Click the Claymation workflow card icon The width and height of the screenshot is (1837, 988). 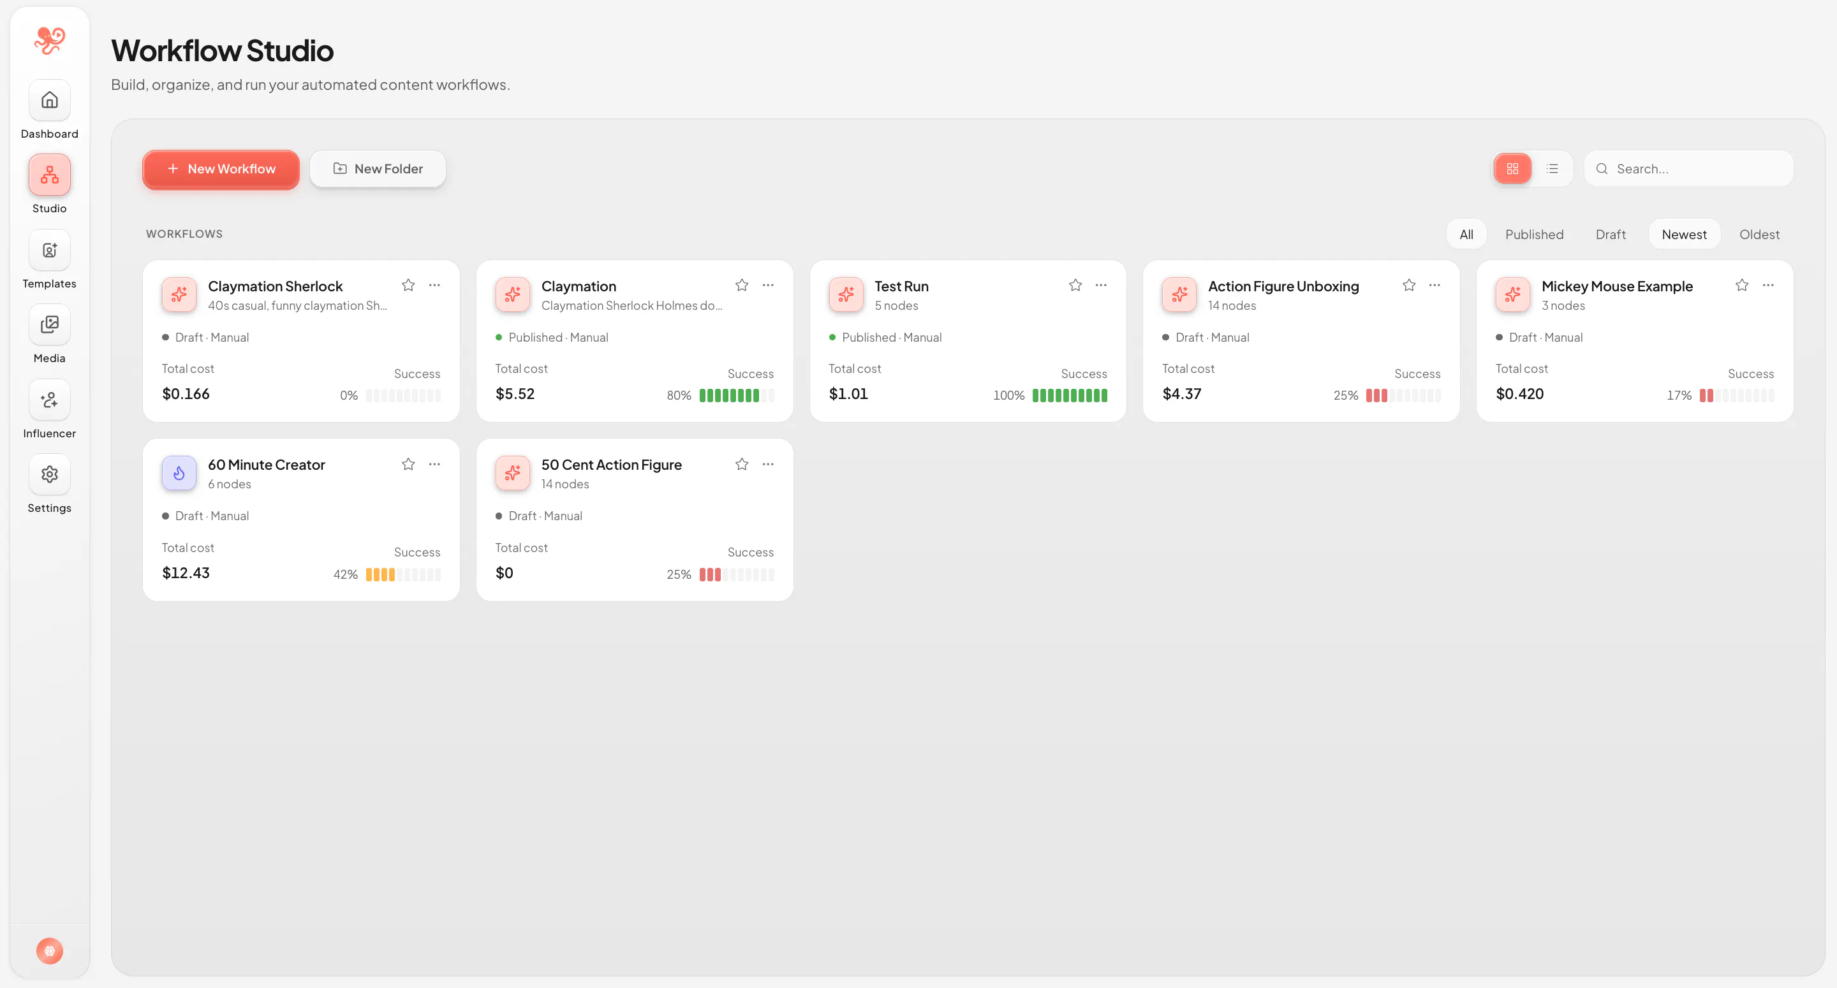[x=513, y=294]
